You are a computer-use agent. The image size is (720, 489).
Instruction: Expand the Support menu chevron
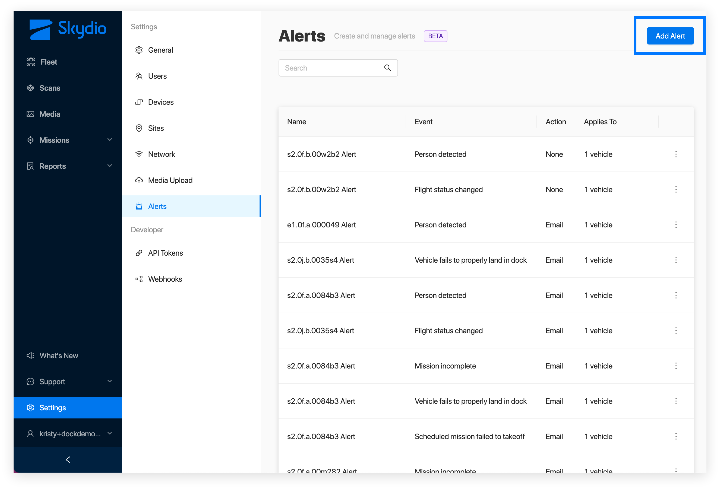click(110, 381)
